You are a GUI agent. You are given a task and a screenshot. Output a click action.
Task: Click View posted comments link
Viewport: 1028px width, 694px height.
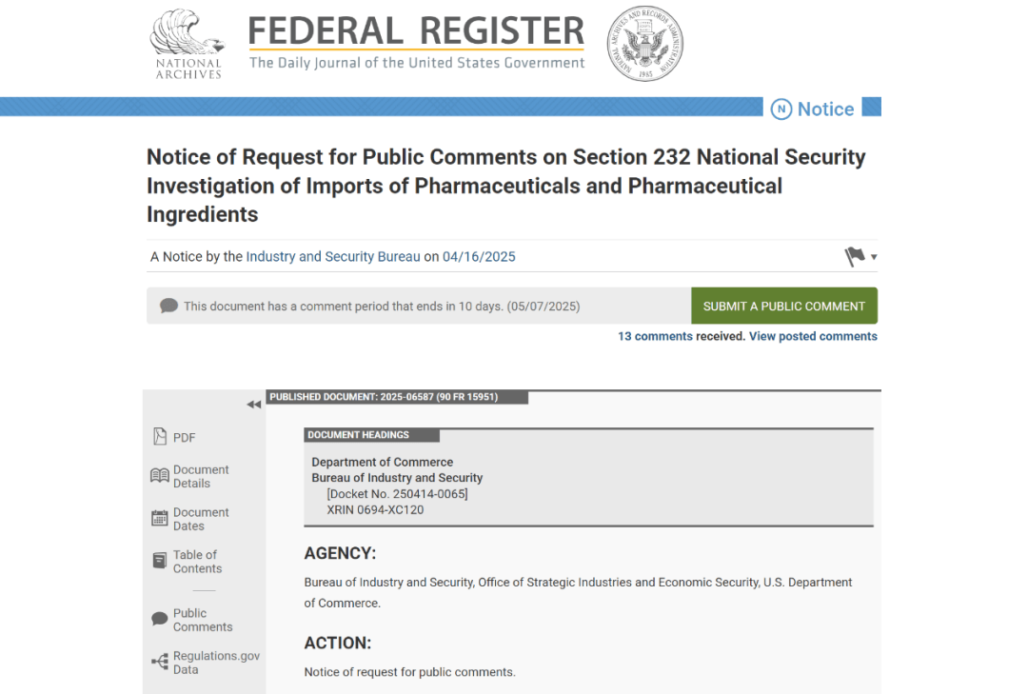click(813, 336)
